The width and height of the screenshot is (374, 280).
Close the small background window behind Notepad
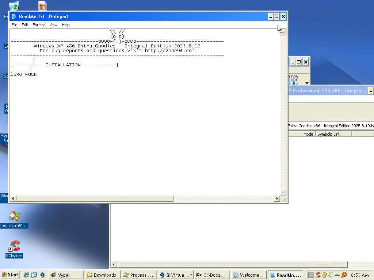(x=306, y=62)
